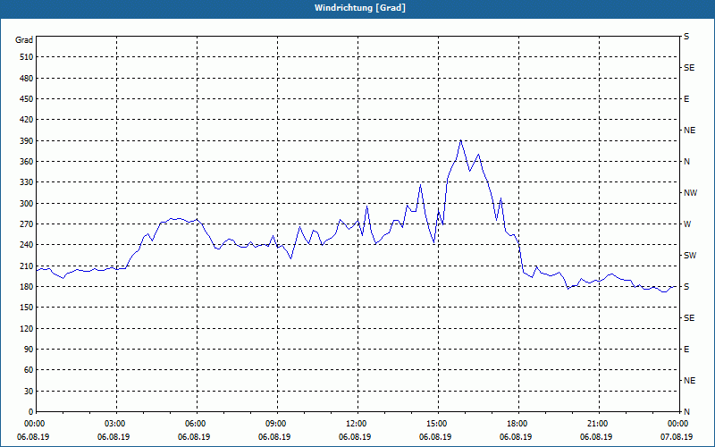This screenshot has height=447, width=715.
Task: Click the 360 y-axis label
Action: pyautogui.click(x=26, y=162)
